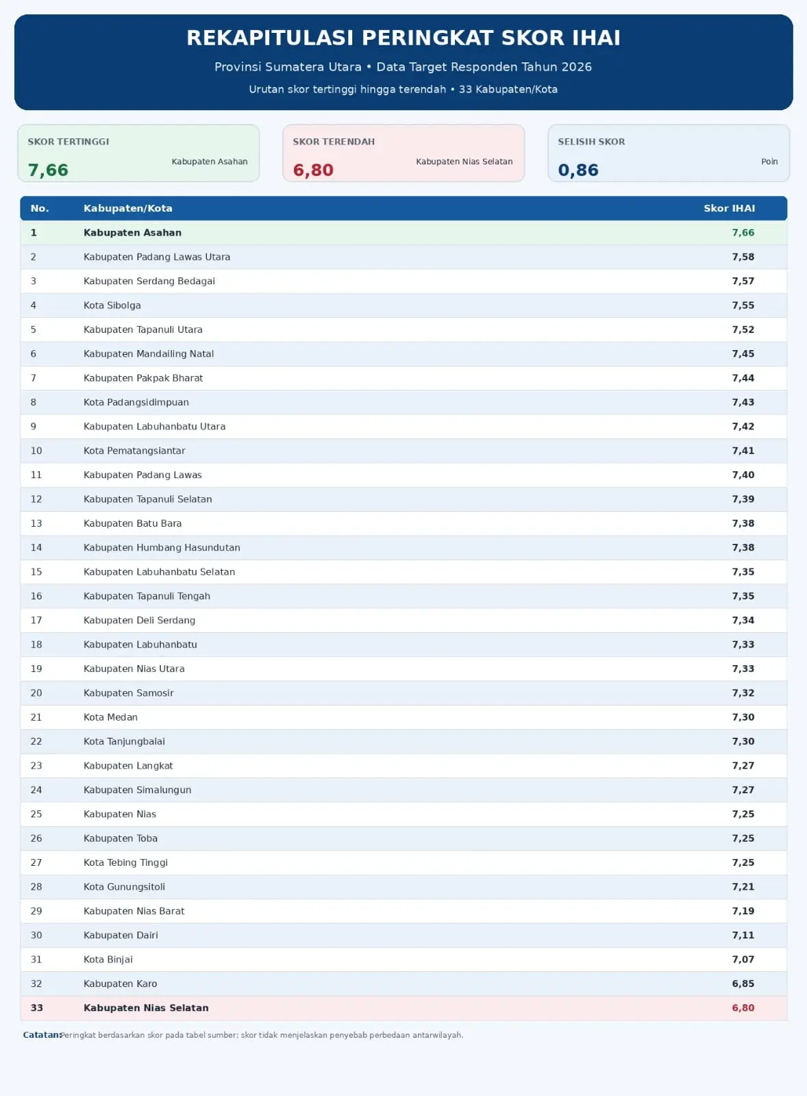Select the score 7,42 for Labuhanbatu Utara

(x=743, y=426)
